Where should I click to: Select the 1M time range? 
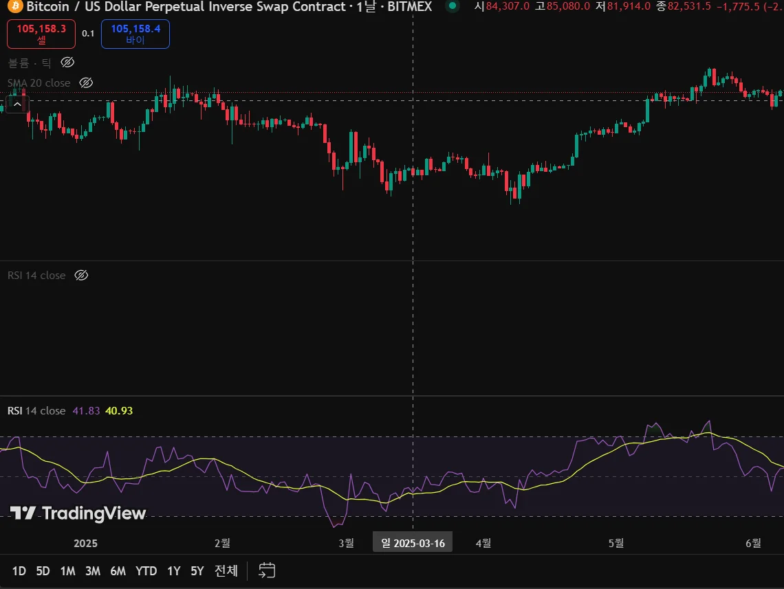click(67, 570)
